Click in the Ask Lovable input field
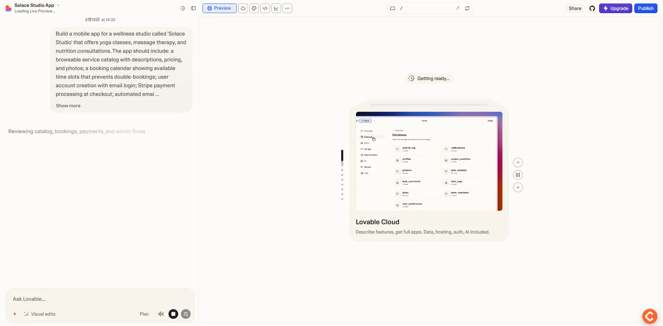This screenshot has height=326, width=663. (x=100, y=299)
